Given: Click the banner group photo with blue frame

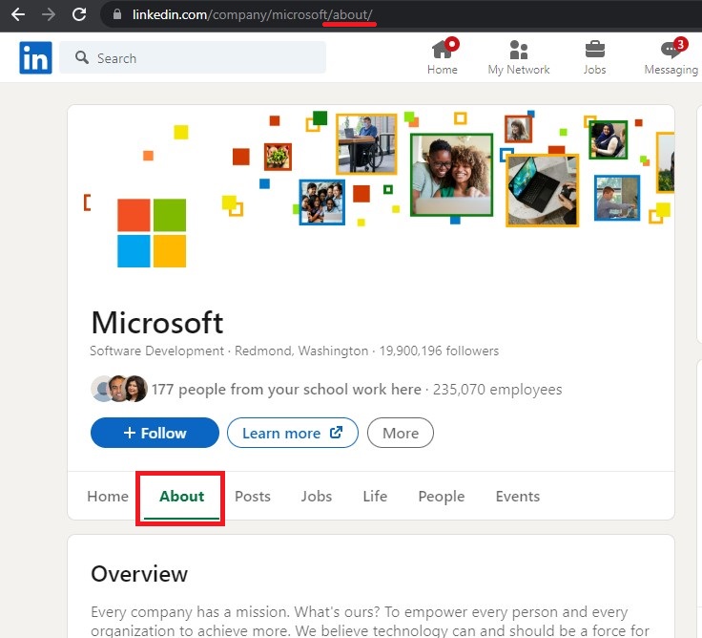Looking at the screenshot, I should 321,202.
